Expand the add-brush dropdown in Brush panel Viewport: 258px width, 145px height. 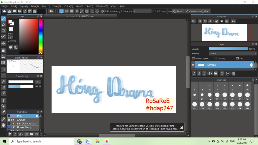coord(22,134)
